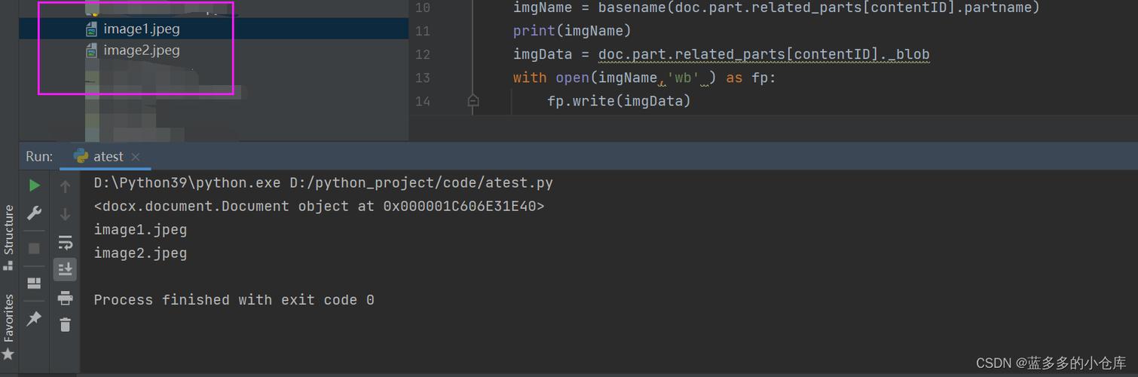Image resolution: width=1138 pixels, height=377 pixels.
Task: Click image1.jpeg in console output
Action: 140,230
